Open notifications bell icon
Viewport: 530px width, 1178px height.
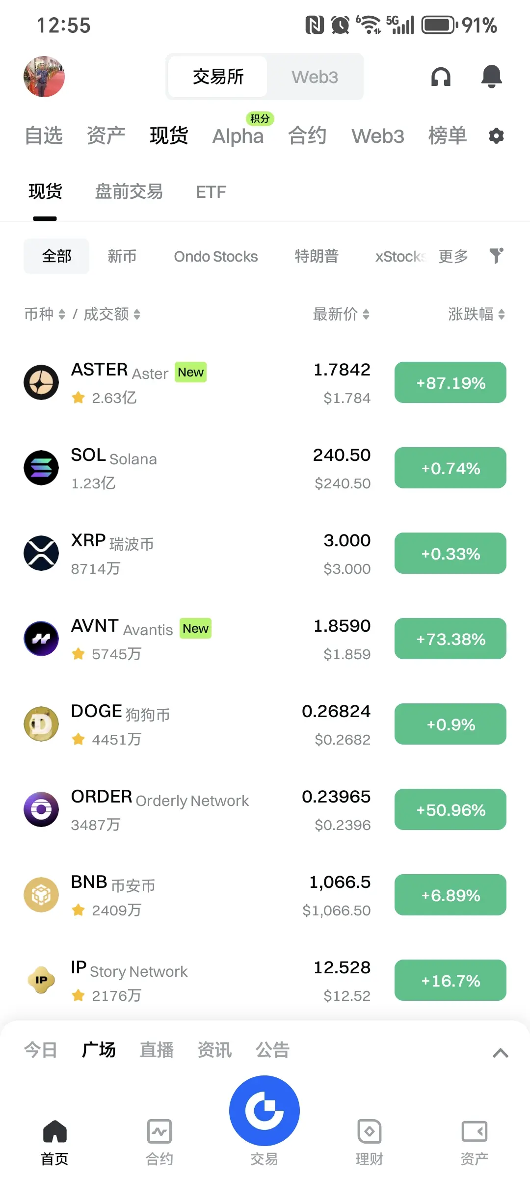pyautogui.click(x=491, y=76)
